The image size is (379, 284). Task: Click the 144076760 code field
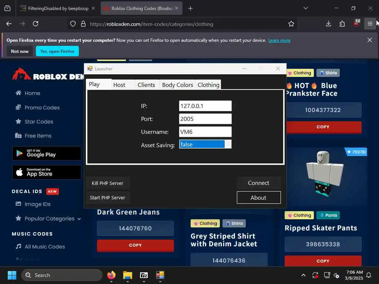[x=135, y=228]
